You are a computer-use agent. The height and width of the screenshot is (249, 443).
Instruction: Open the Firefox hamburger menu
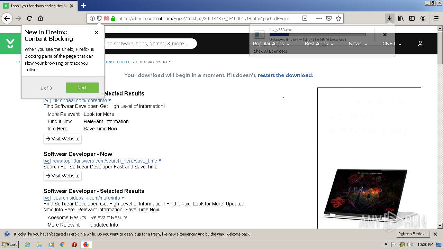[436, 18]
